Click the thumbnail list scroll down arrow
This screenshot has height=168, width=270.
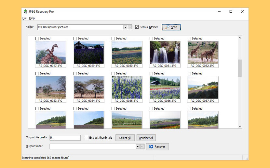[x=240, y=126]
